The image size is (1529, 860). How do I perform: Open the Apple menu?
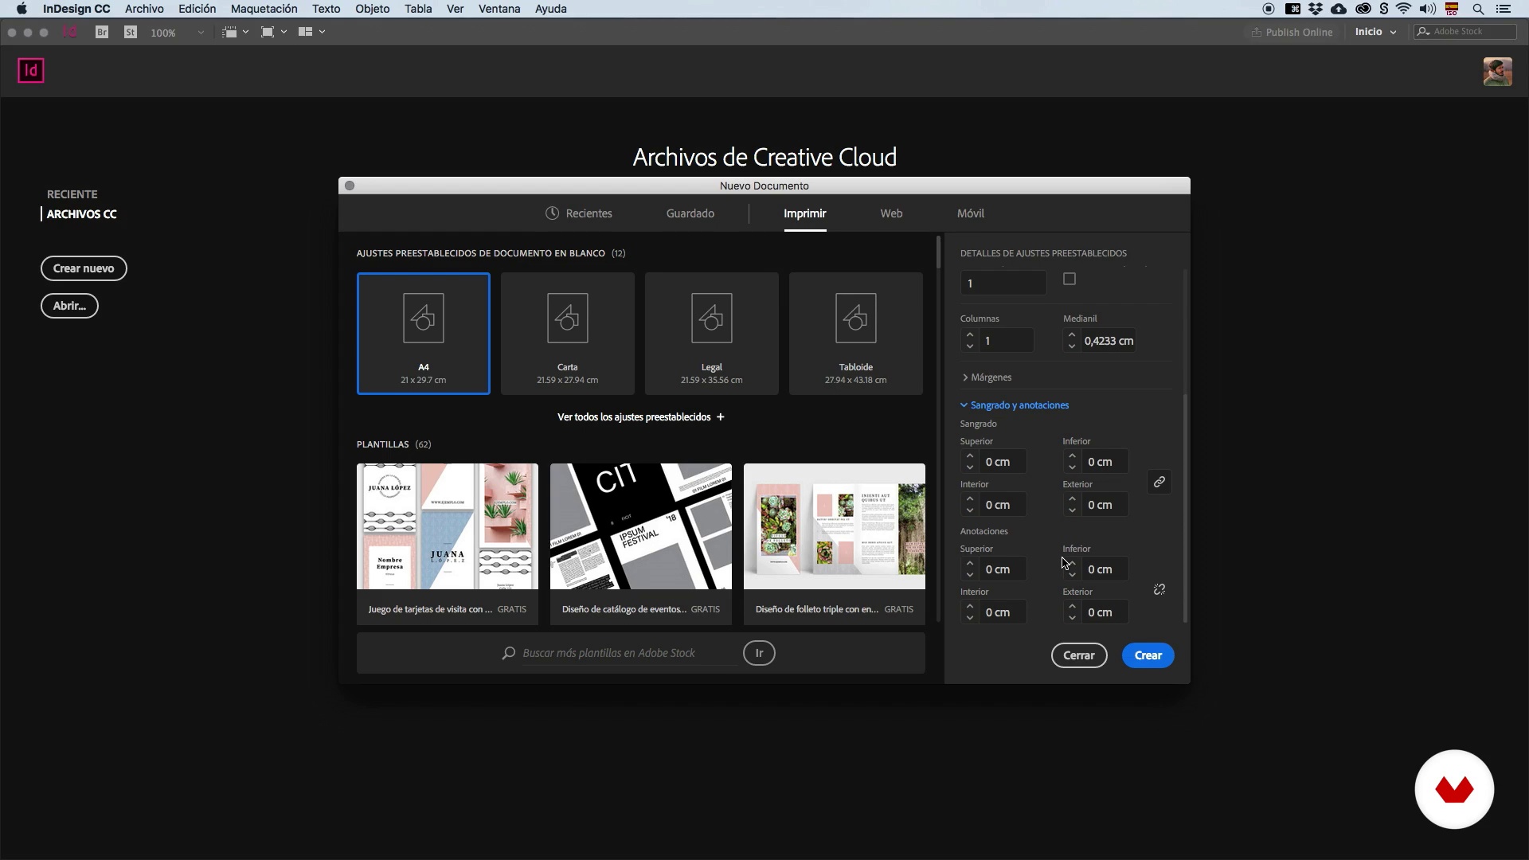(x=22, y=10)
